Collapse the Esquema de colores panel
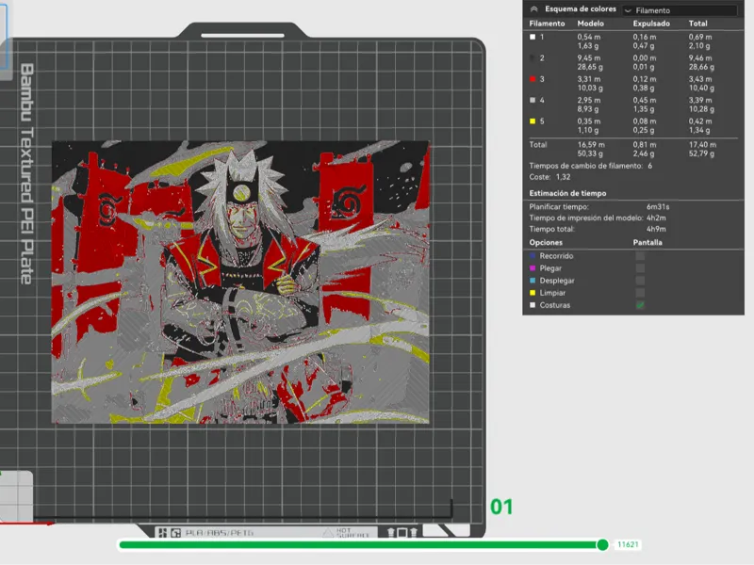The height and width of the screenshot is (565, 754). [x=533, y=9]
